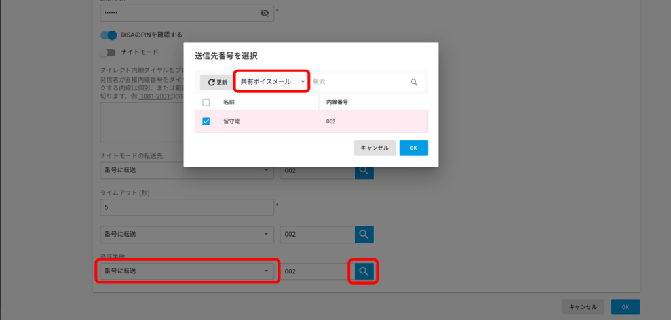
Task: Disable the DISAのPINを確認する switch
Action: (x=108, y=35)
